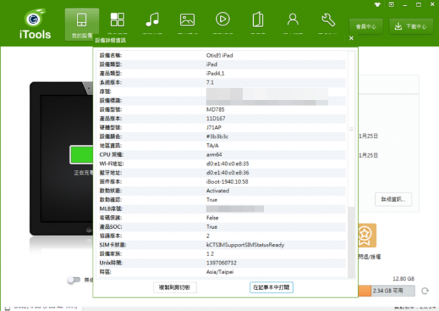Click the green battery charging indicator
Viewport: 439px width, 311px height.
coord(82,154)
